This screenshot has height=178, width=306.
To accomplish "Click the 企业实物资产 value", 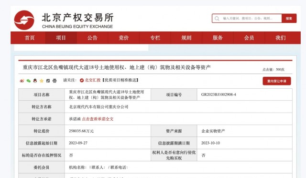I will (213, 131).
